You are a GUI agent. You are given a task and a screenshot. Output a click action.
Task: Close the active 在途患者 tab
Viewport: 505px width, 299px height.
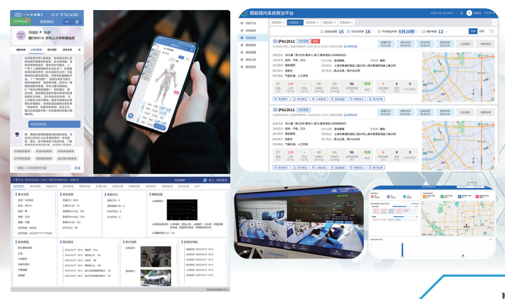click(x=300, y=22)
